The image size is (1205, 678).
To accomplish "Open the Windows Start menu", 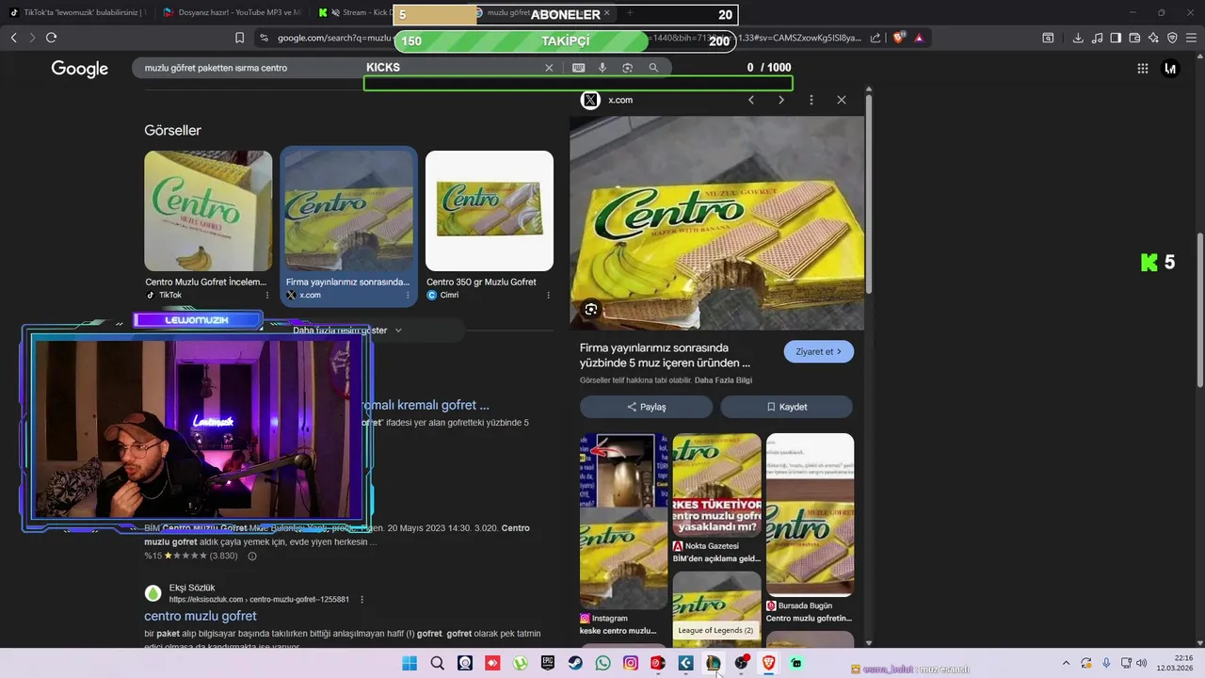I will point(410,663).
